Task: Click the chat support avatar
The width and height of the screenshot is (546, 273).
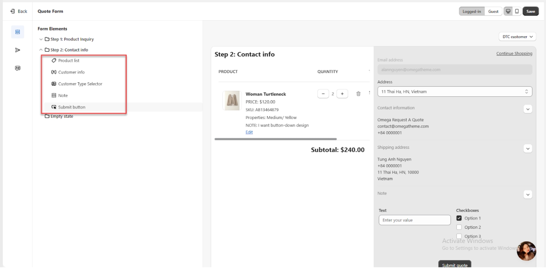Action: [x=526, y=251]
